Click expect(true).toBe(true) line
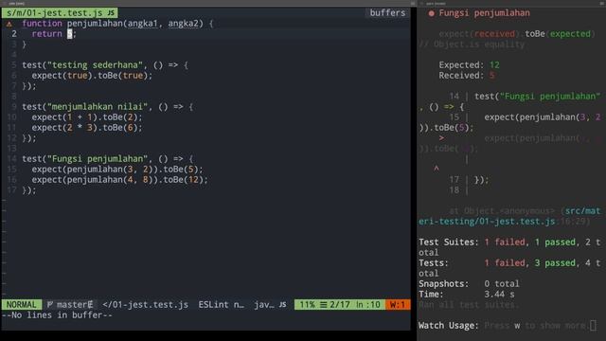 [x=92, y=76]
